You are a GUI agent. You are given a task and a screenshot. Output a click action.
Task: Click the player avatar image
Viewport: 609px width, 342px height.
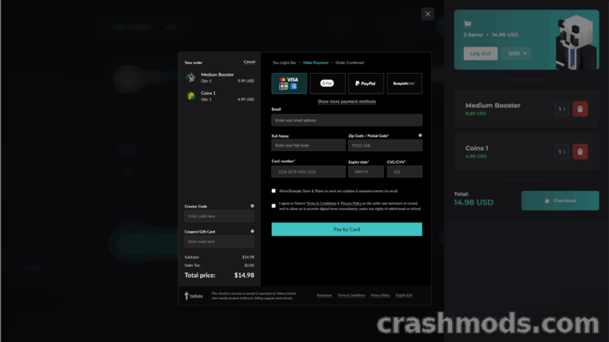[576, 42]
